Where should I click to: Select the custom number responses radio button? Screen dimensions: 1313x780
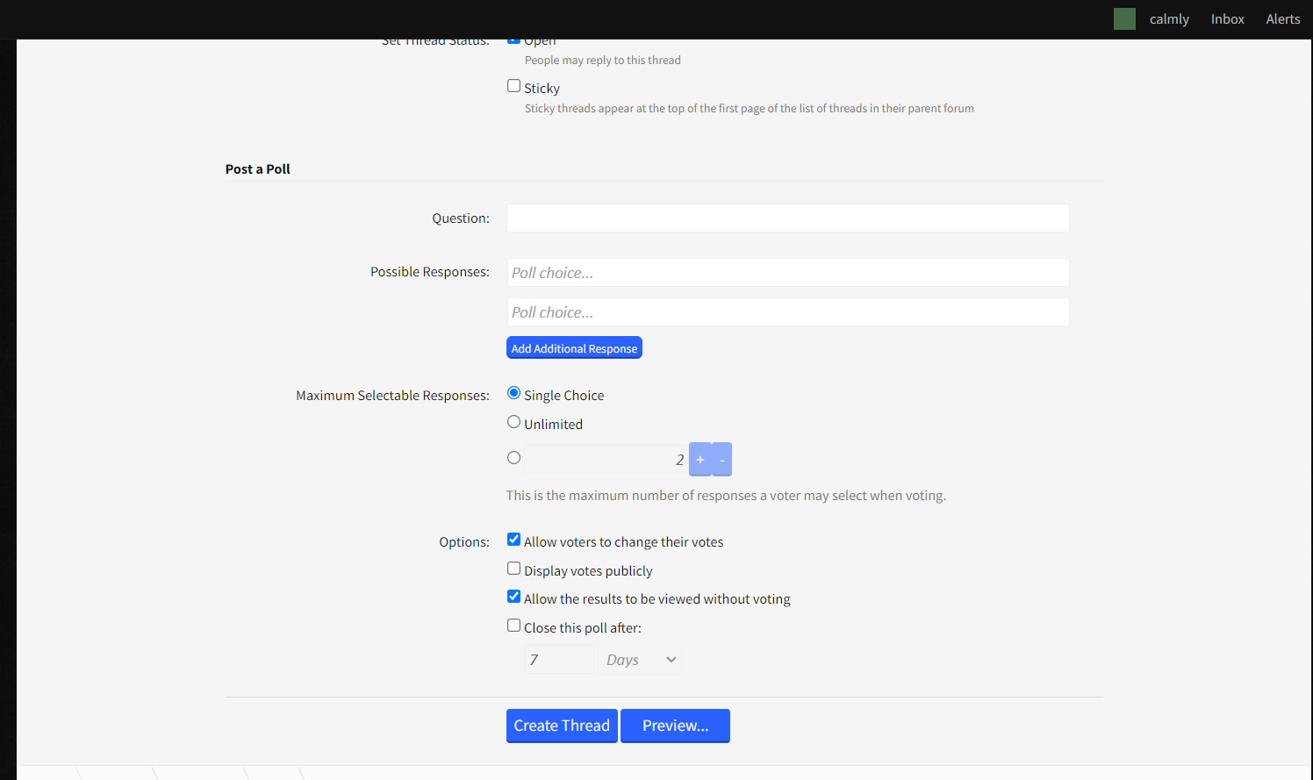point(513,458)
